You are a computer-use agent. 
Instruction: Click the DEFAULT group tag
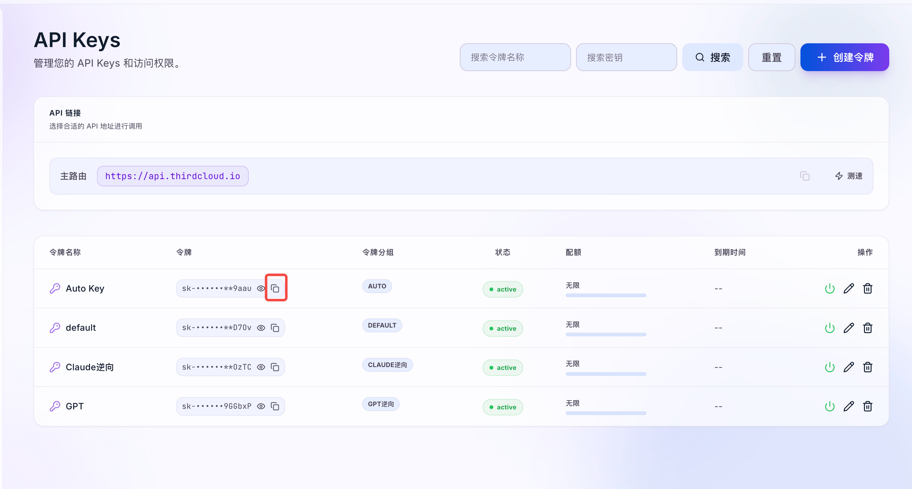click(x=382, y=325)
